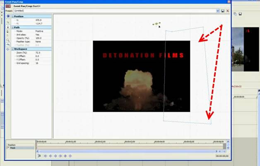The height and width of the screenshot is (166, 260).
Task: Click the save icon in the background window
Action: coord(240,14)
